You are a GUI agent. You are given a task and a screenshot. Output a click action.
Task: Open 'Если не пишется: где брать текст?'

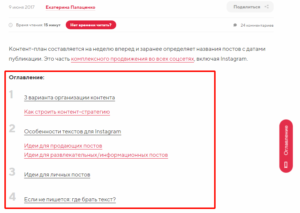coord(70,199)
